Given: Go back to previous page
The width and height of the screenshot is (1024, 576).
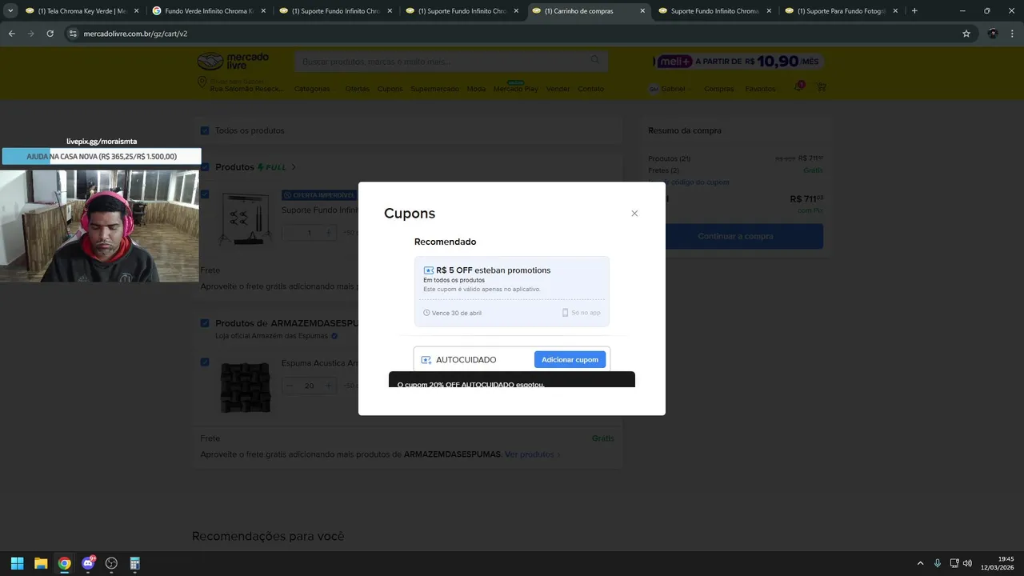Looking at the screenshot, I should [12, 34].
